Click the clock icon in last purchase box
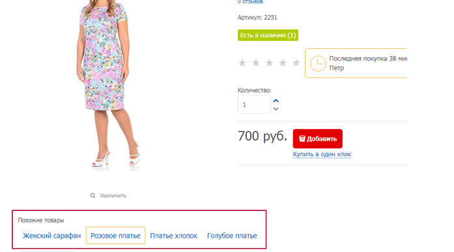454x252 pixels. point(318,63)
